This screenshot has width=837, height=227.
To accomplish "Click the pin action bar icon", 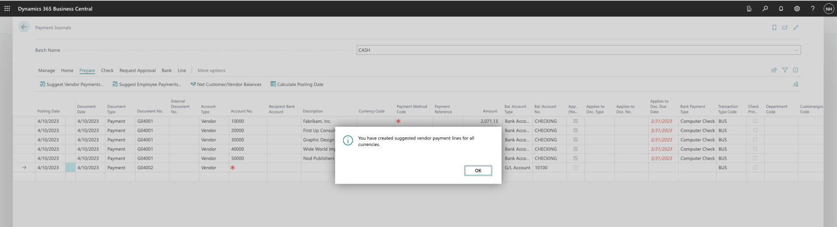I will (796, 84).
